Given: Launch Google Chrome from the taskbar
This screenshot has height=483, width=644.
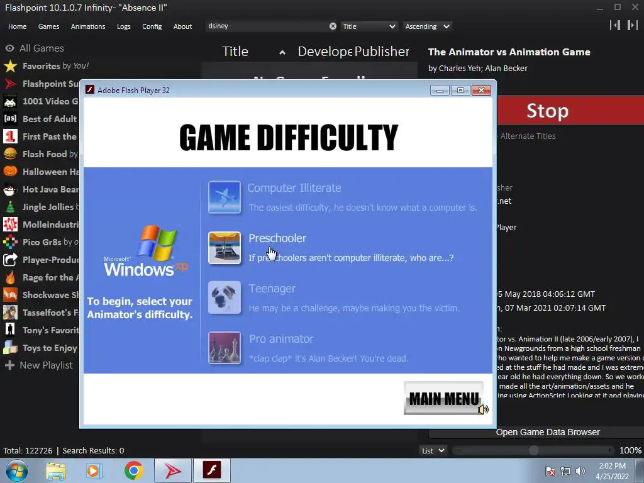Looking at the screenshot, I should (x=133, y=470).
